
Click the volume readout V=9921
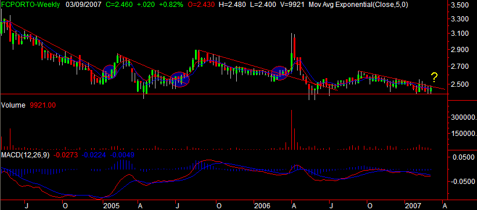point(292,5)
